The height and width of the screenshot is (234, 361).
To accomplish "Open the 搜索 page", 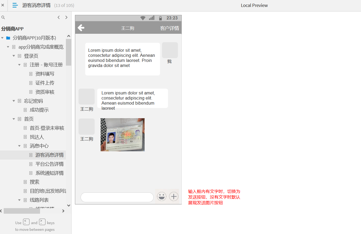I will pos(35,182).
